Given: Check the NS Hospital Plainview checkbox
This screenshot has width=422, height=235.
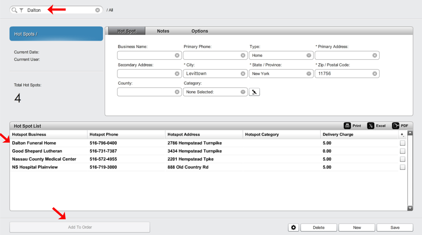Looking at the screenshot, I should (x=402, y=167).
